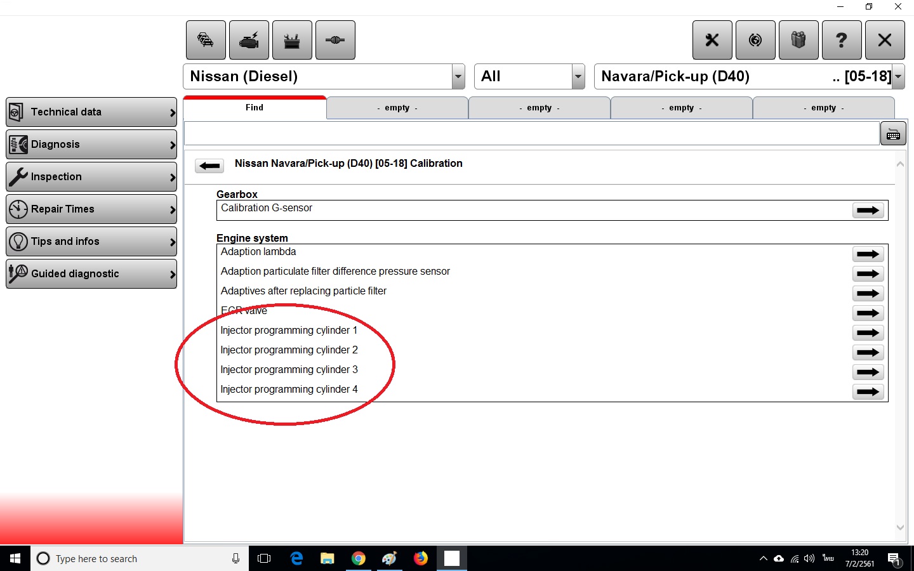Expand the Navara/Pick-up (D40) model dropdown

pos(898,77)
